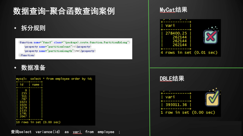Click the green checkmark icon
The width and height of the screenshot is (243, 136).
[212, 99]
